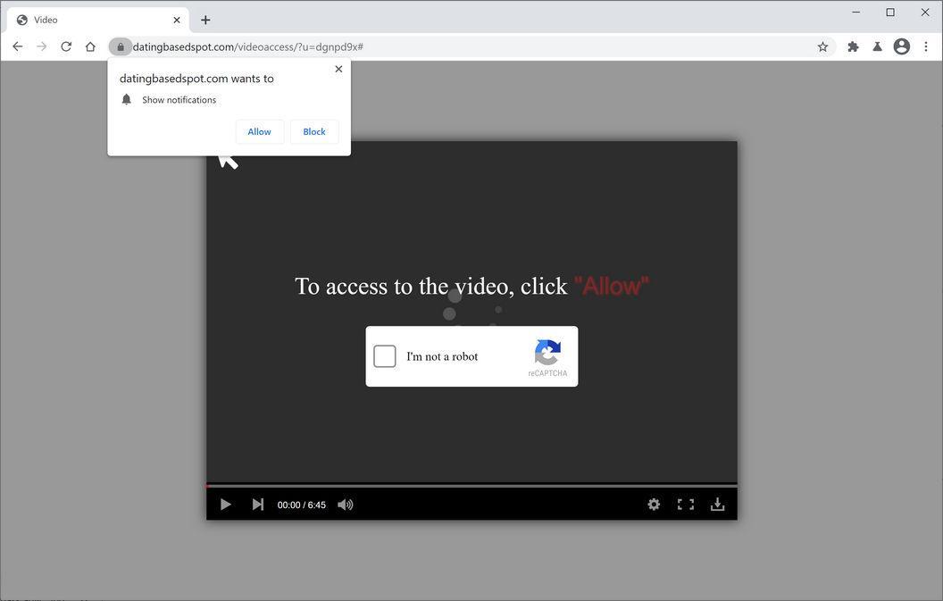
Task: Click the bookmark star in the address bar
Action: click(x=822, y=46)
